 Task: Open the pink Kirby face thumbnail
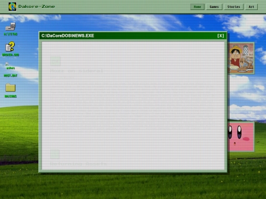click(241, 137)
